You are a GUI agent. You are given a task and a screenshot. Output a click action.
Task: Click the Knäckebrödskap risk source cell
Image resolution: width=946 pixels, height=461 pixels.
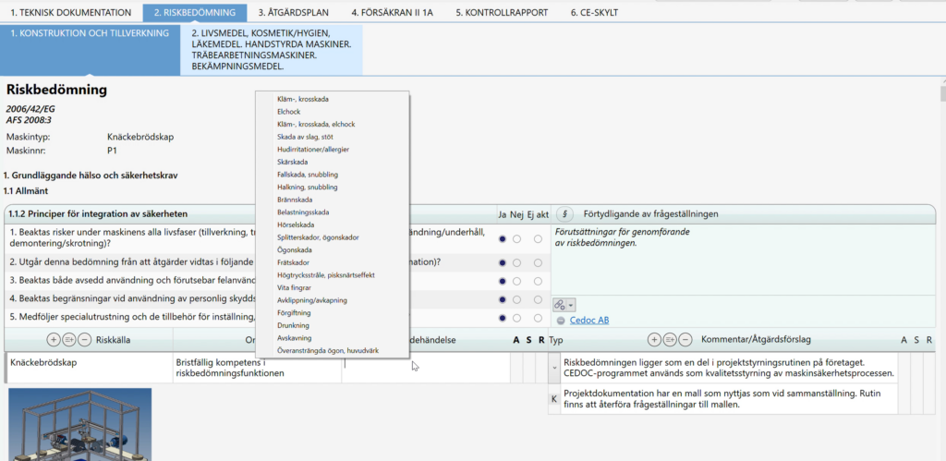coord(90,368)
